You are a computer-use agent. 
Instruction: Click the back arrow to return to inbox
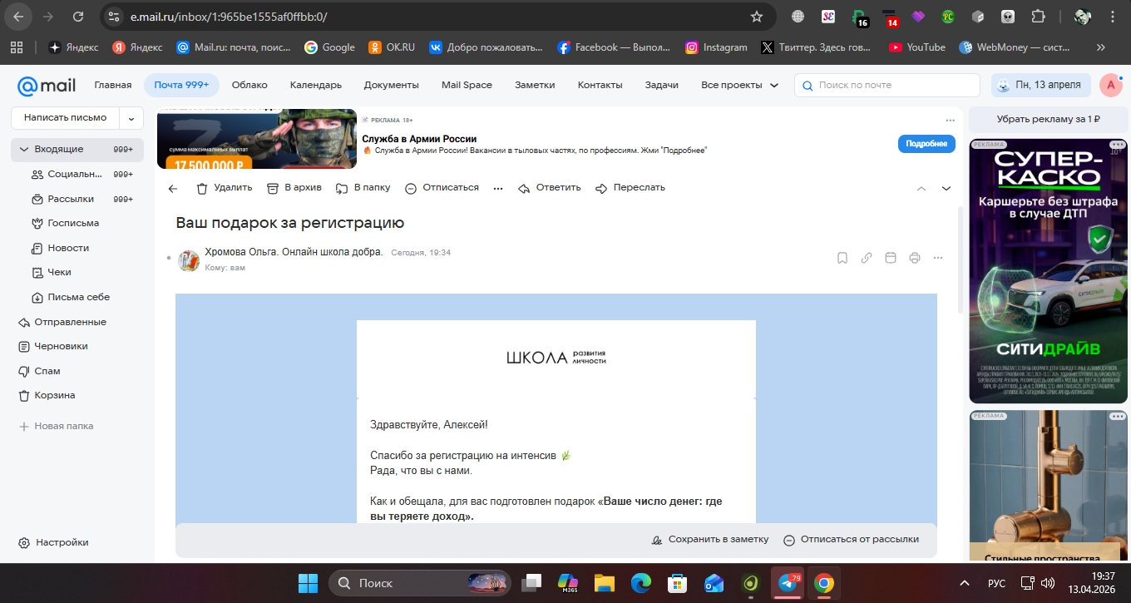(x=173, y=188)
